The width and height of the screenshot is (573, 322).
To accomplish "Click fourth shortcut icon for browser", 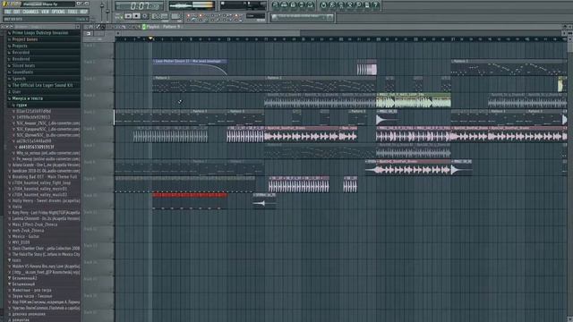I will pos(302,4).
